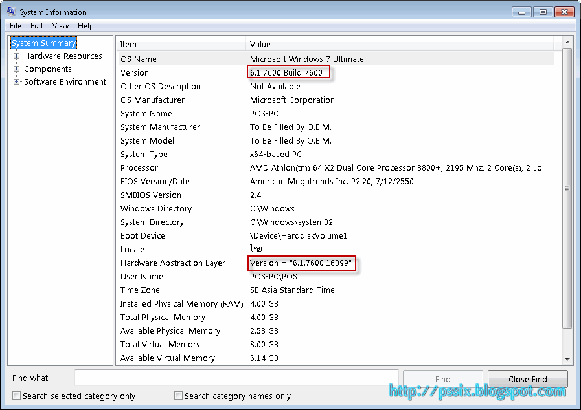Click the 6.14 GB value
The image size is (581, 410).
point(264,358)
